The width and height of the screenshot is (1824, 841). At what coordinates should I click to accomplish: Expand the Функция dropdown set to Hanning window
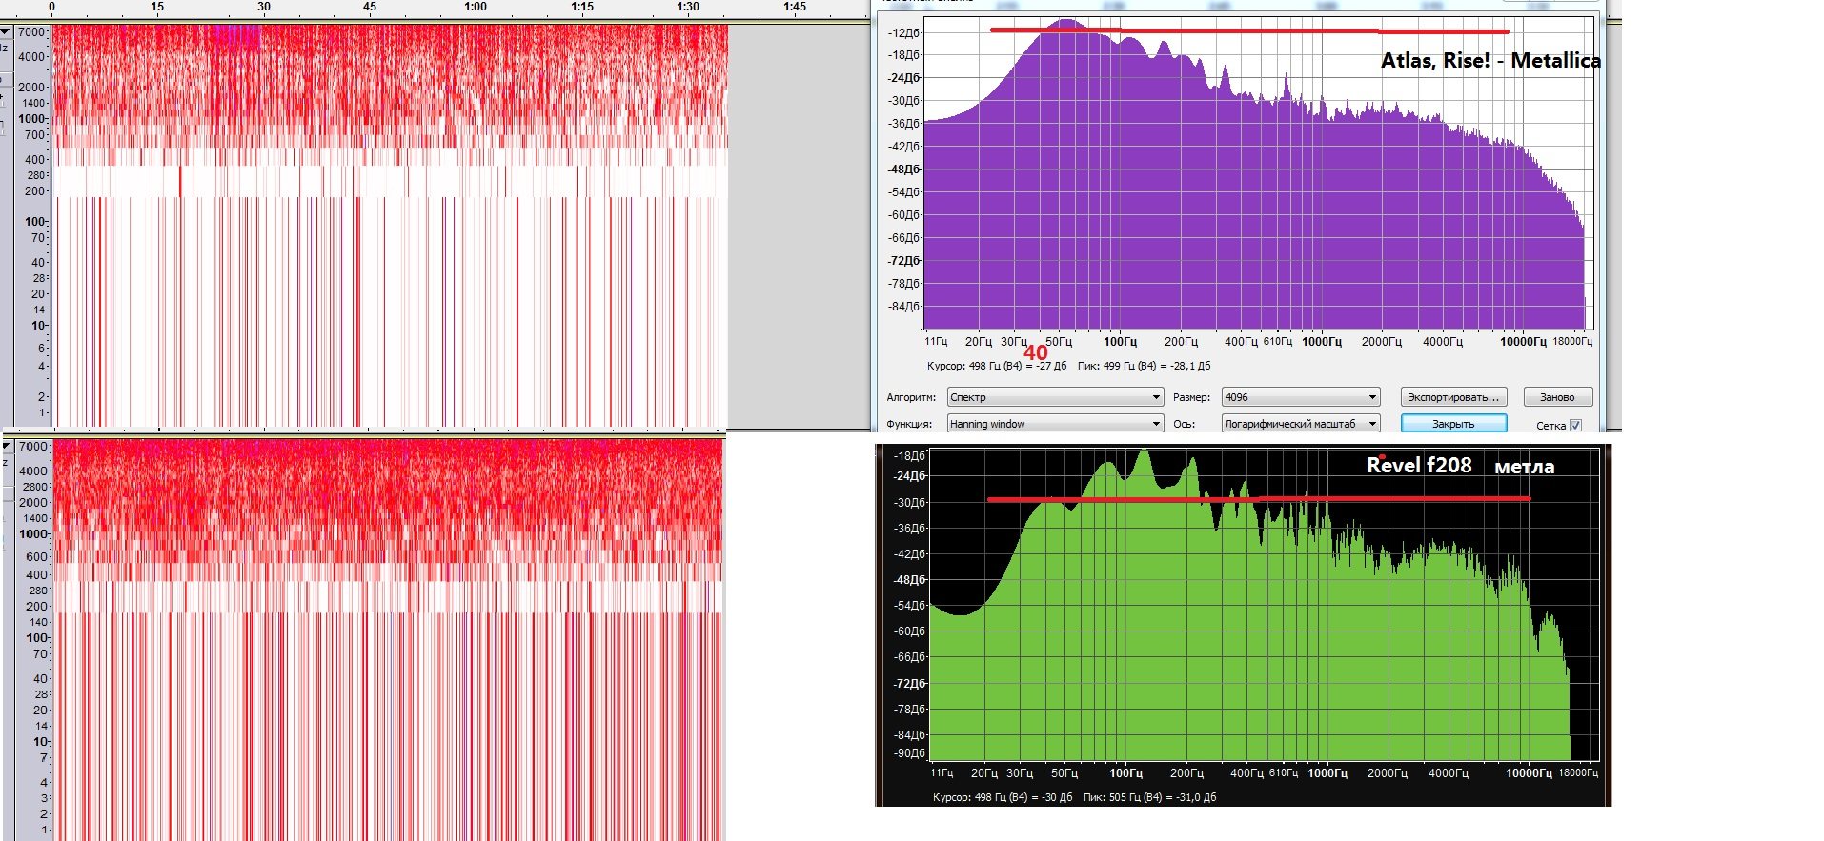(x=1056, y=424)
